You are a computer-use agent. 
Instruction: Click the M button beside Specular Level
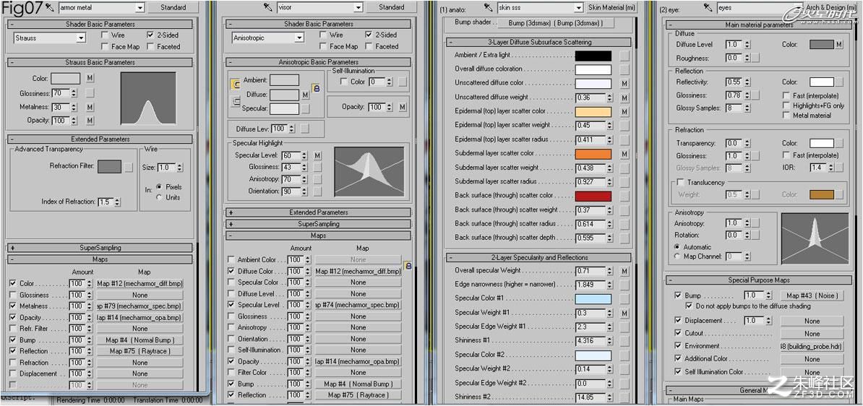317,156
